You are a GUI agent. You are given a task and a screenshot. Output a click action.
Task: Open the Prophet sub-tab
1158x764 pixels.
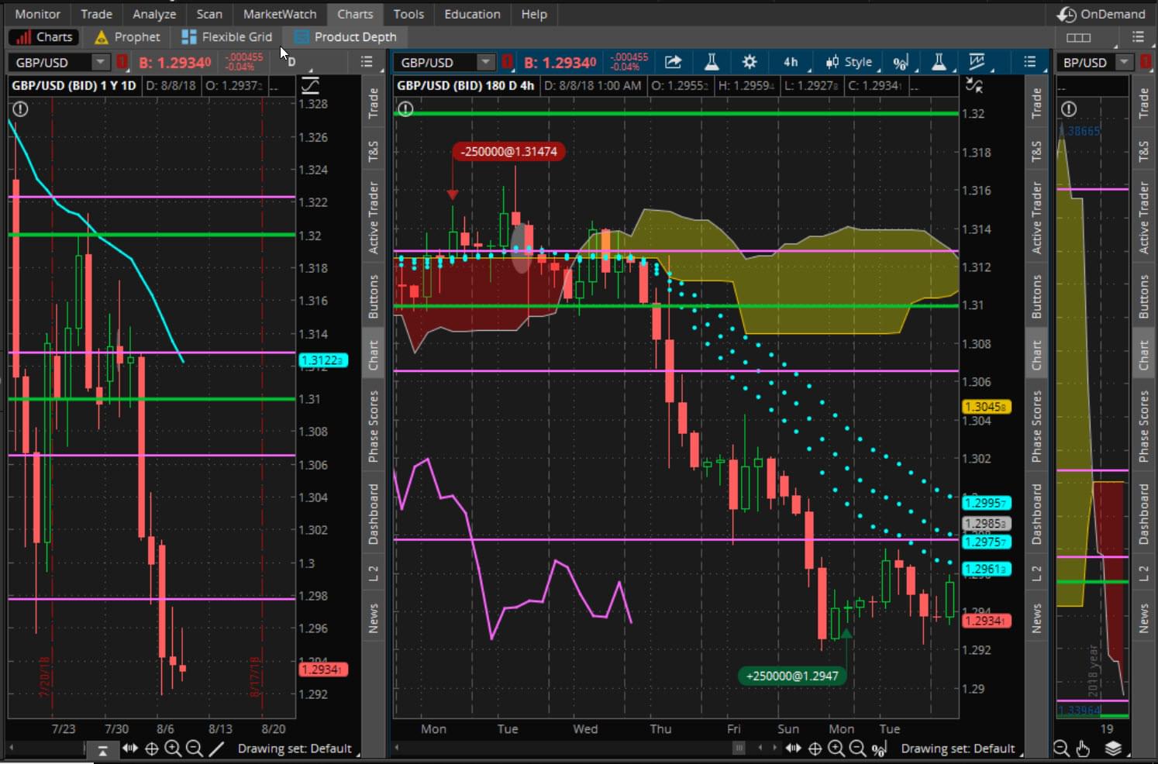point(127,36)
